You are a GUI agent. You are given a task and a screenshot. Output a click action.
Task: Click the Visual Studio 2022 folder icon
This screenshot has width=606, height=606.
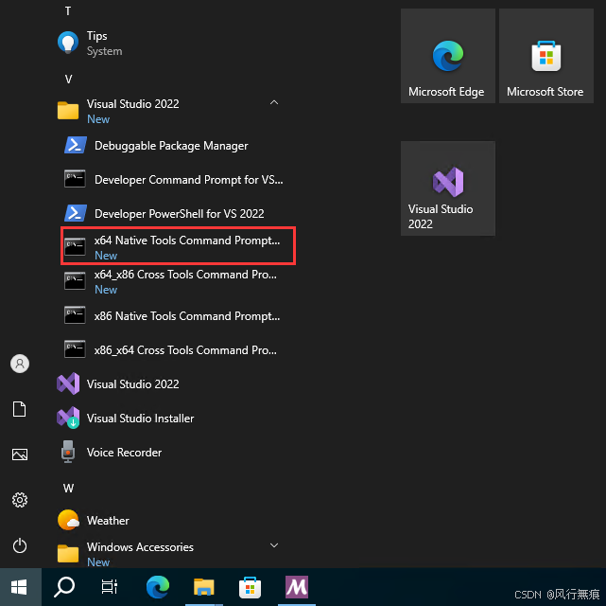pos(68,111)
